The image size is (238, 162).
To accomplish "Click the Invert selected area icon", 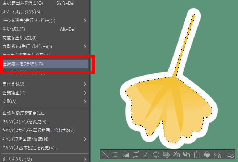I will coord(126,154).
